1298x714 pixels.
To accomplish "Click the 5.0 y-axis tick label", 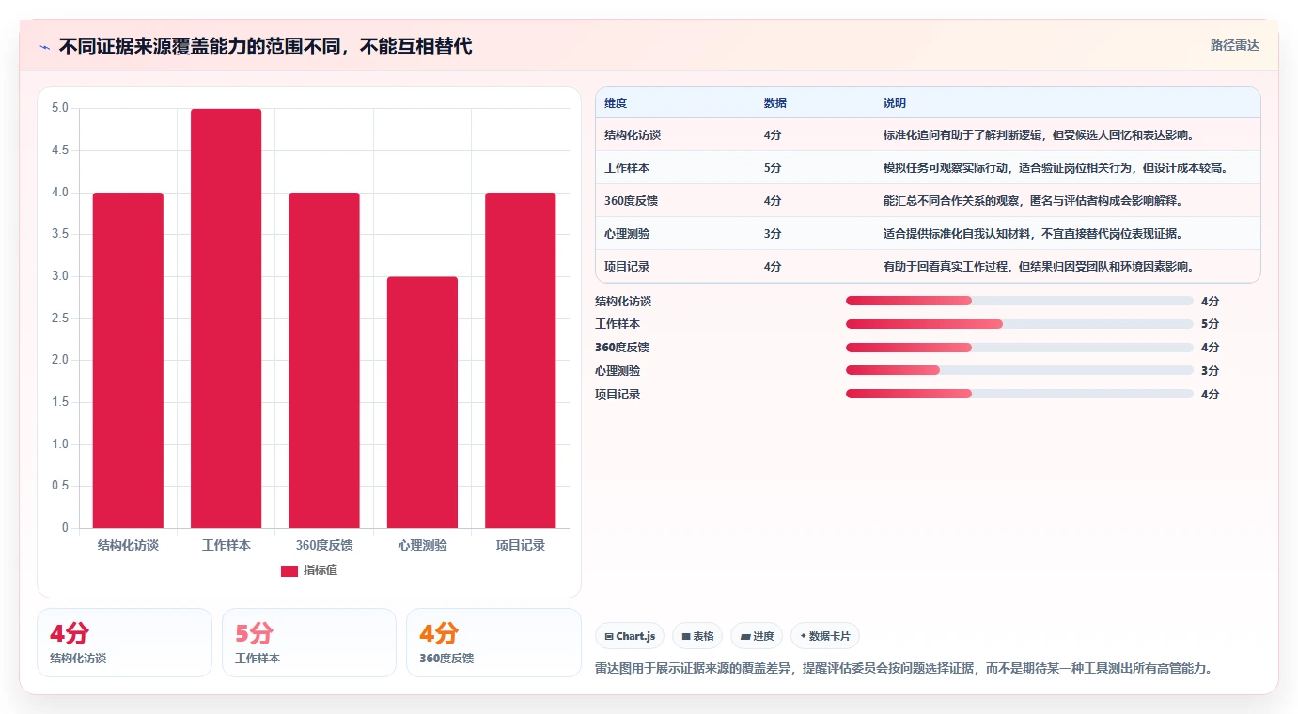I will (x=59, y=108).
